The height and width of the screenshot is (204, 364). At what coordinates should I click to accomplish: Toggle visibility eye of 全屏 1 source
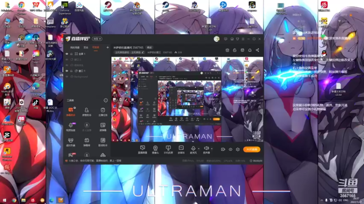(67, 54)
